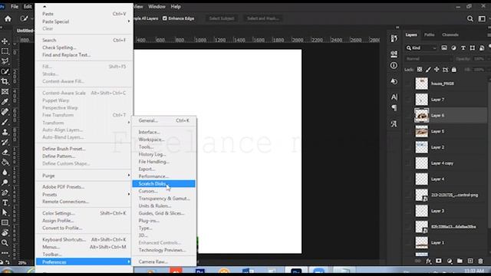This screenshot has width=491, height=276.
Task: Click the delete layer trash icon
Action: 481,261
